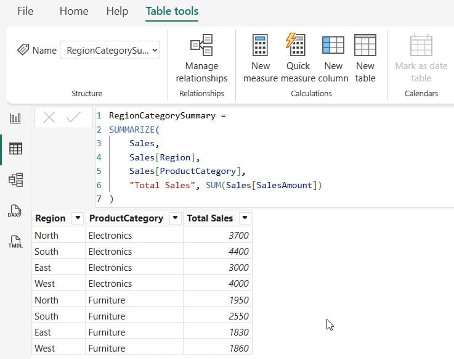Open Total Sales column filter dropdown
This screenshot has height=359, width=454.
[245, 218]
